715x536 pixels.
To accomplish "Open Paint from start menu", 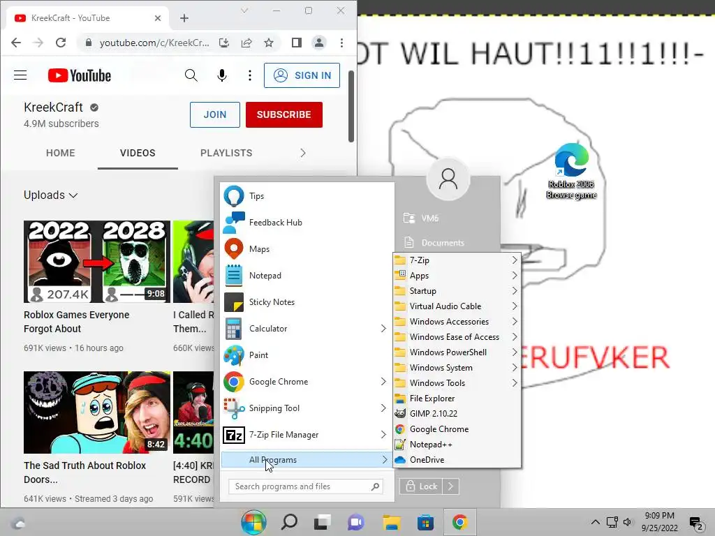I will [307, 355].
